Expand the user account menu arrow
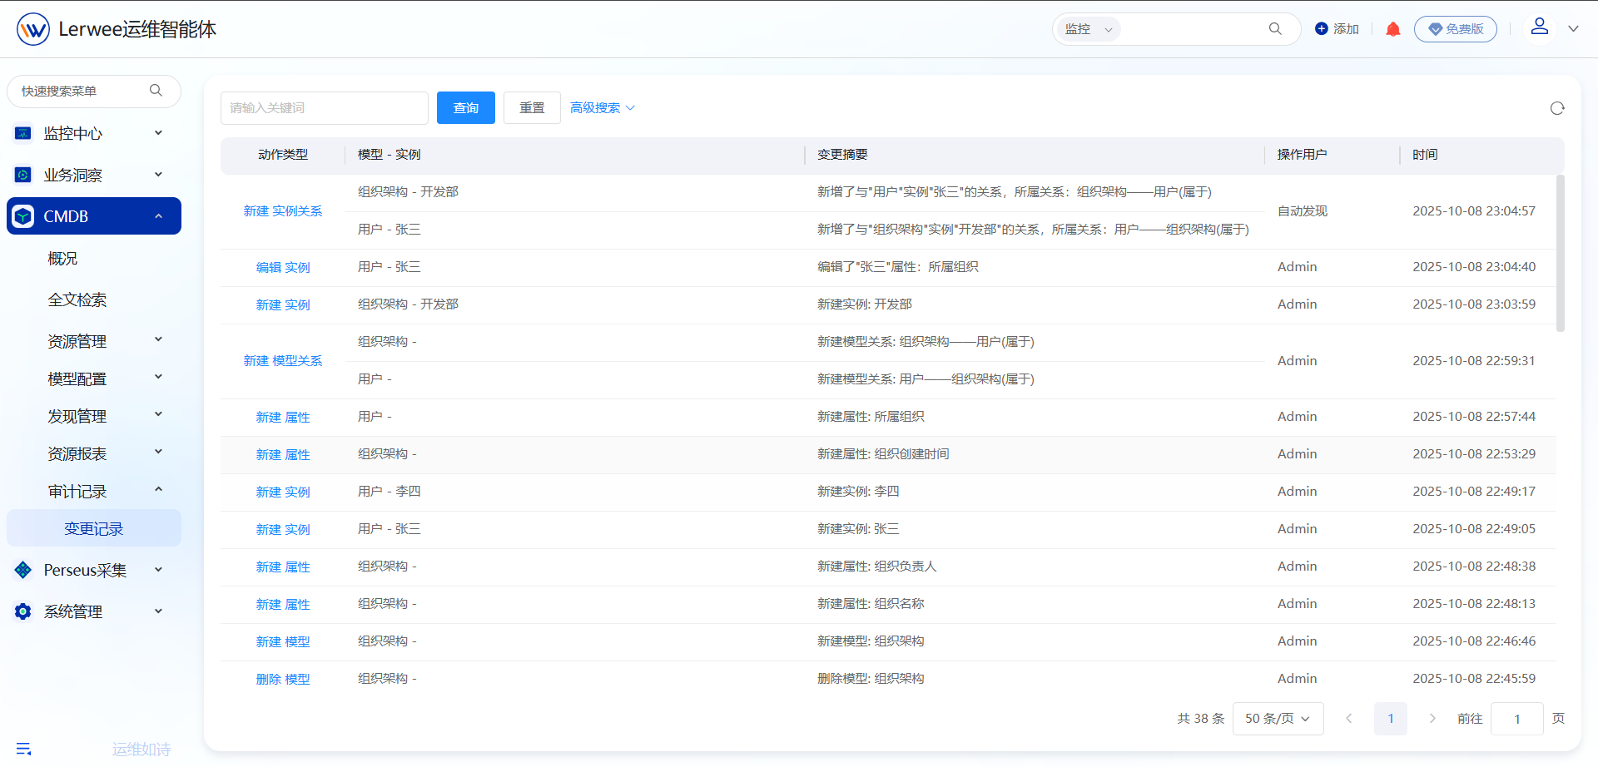Screen dimensions: 1598x767 click(x=1573, y=29)
